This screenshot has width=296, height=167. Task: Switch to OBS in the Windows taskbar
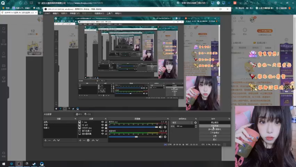(19, 164)
